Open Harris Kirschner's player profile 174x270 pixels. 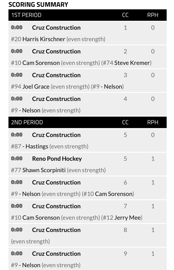tap(44, 39)
